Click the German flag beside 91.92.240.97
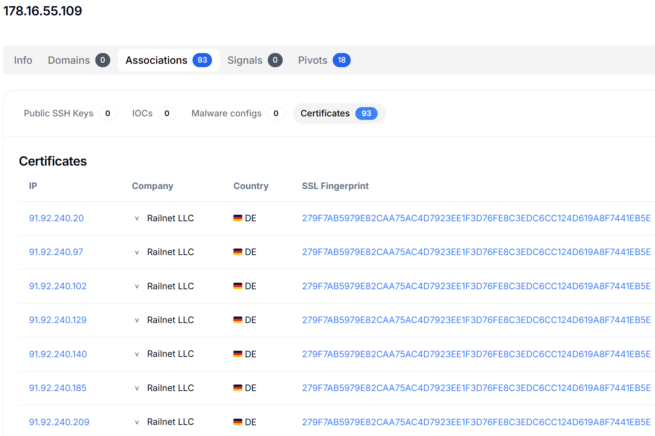655x436 pixels. coord(238,252)
